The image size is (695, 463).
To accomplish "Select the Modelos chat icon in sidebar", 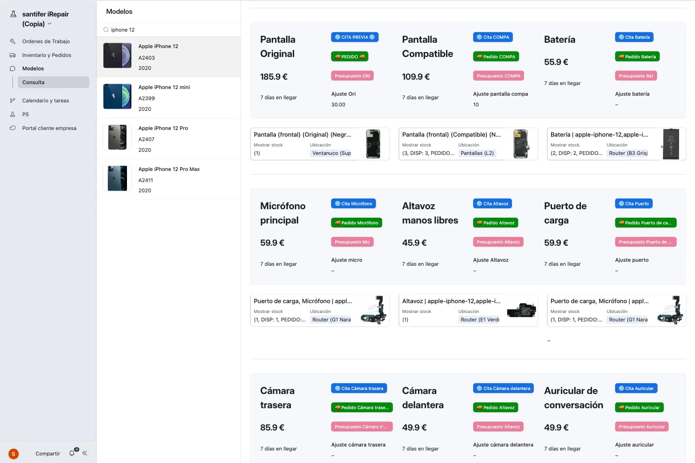I will pos(13,69).
